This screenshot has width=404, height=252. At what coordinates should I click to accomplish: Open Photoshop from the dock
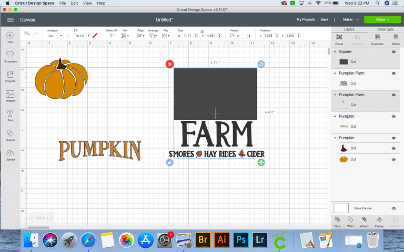(241, 240)
